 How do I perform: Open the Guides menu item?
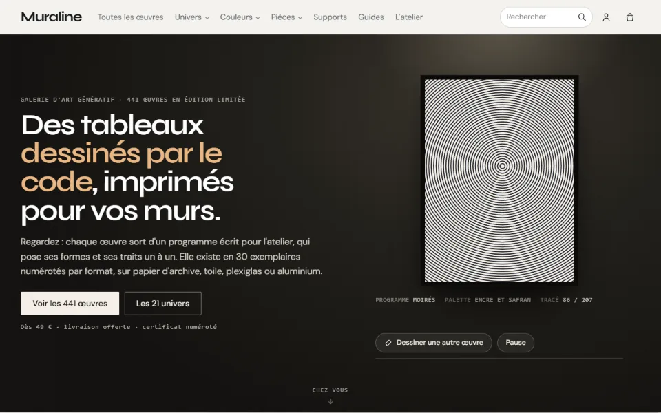pyautogui.click(x=371, y=17)
